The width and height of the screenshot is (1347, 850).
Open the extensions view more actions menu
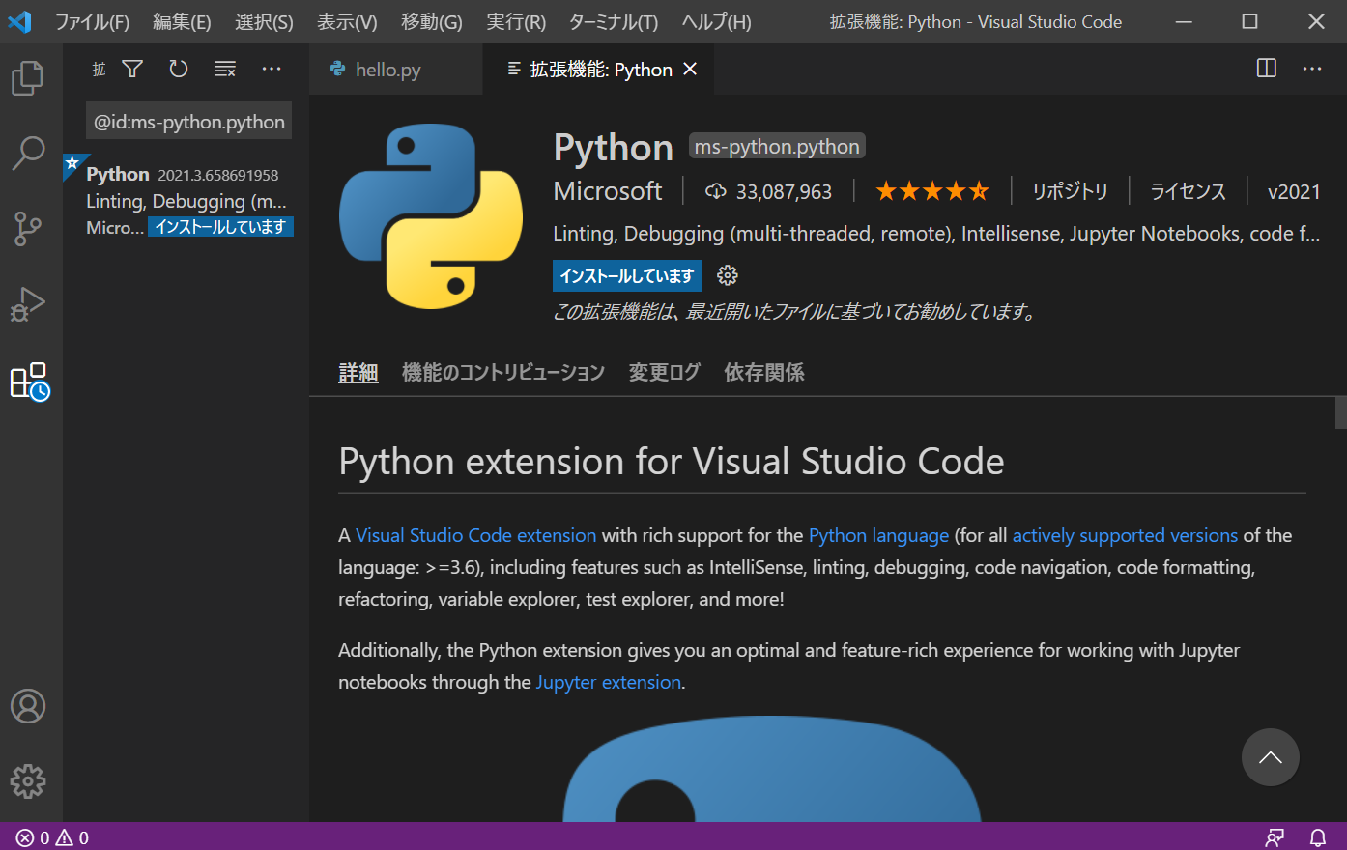[271, 69]
